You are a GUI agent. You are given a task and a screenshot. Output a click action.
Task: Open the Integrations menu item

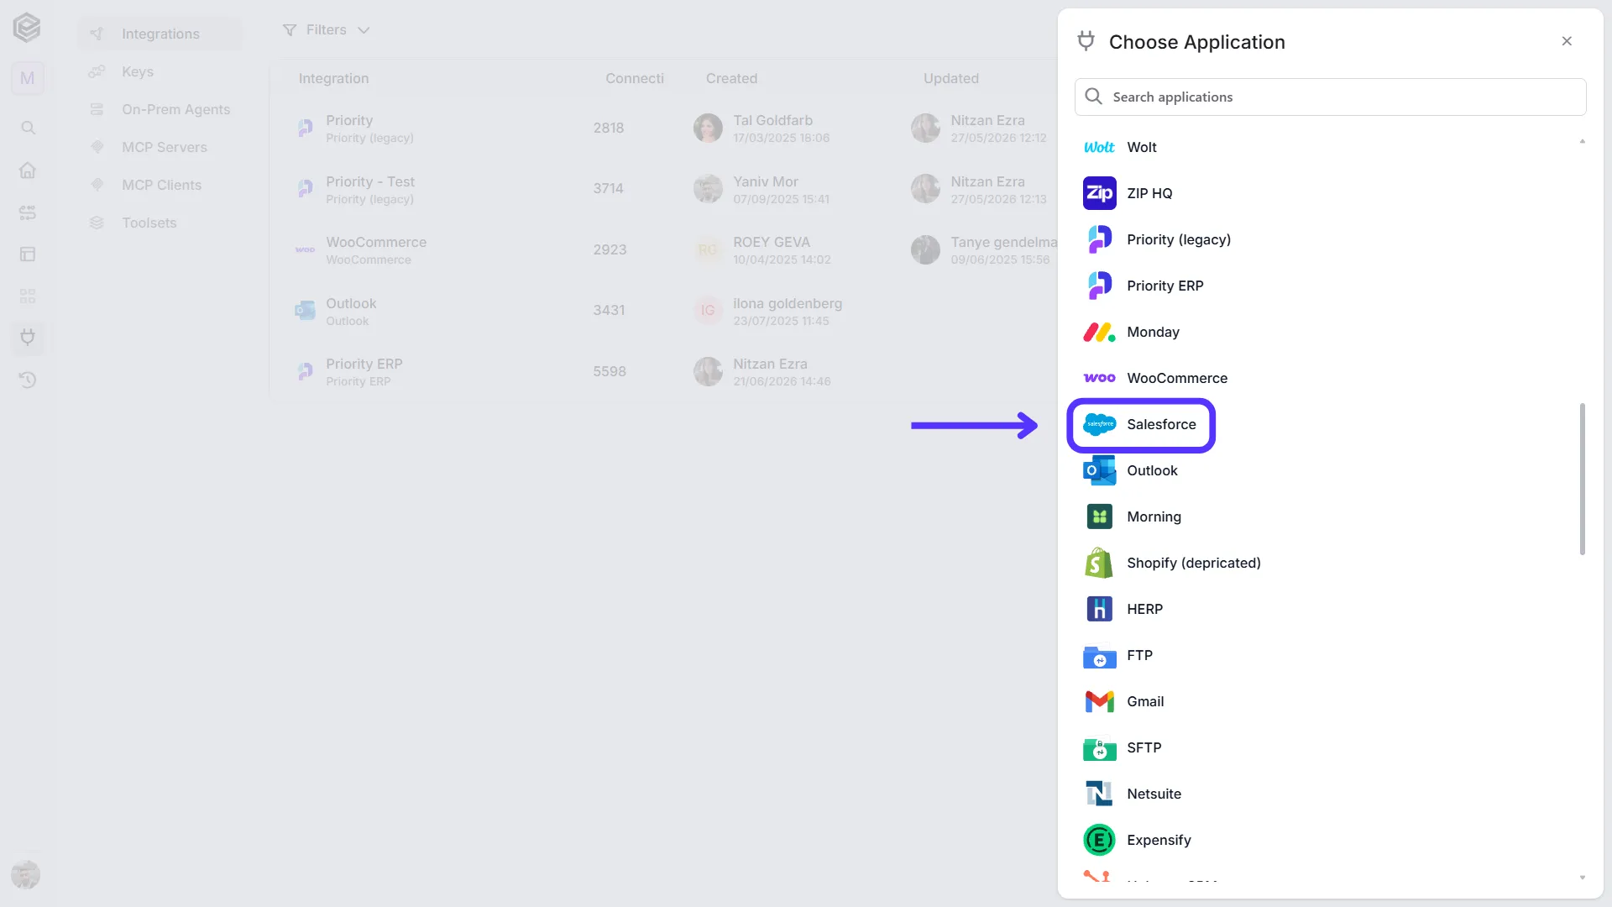pyautogui.click(x=160, y=34)
